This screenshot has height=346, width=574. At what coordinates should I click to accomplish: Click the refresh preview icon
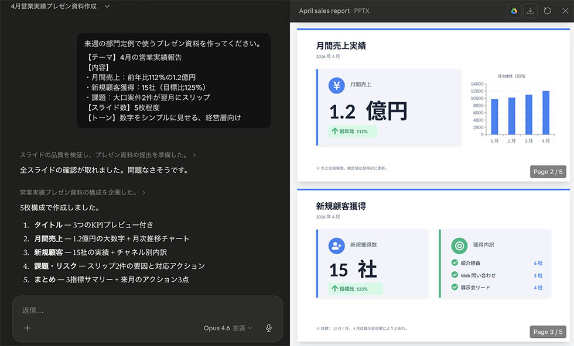(x=547, y=11)
